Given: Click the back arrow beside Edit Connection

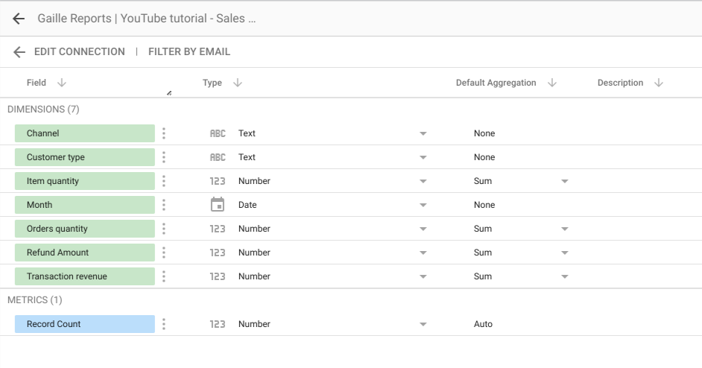Looking at the screenshot, I should (19, 52).
